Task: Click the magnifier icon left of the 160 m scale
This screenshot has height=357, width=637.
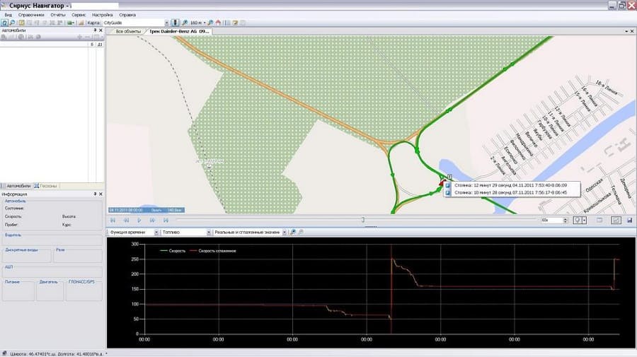Action: pyautogui.click(x=185, y=23)
